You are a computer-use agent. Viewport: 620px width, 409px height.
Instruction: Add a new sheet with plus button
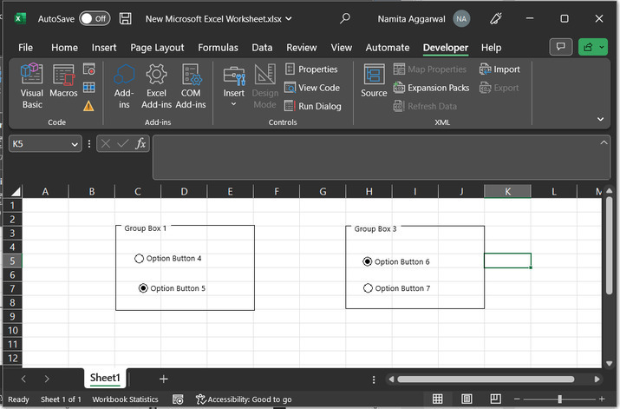tap(163, 379)
